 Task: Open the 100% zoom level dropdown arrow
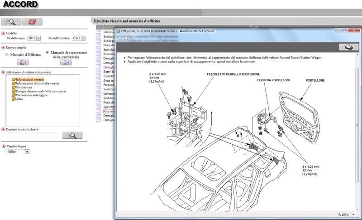[353, 215]
